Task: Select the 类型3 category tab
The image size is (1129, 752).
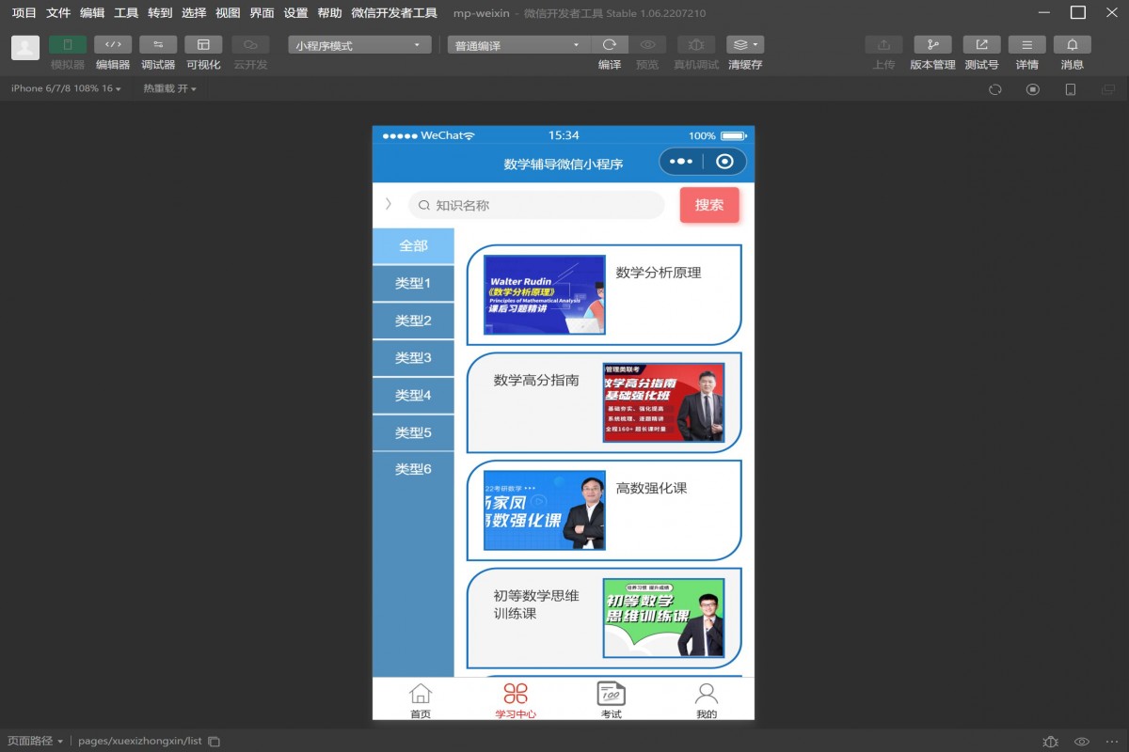Action: click(413, 358)
